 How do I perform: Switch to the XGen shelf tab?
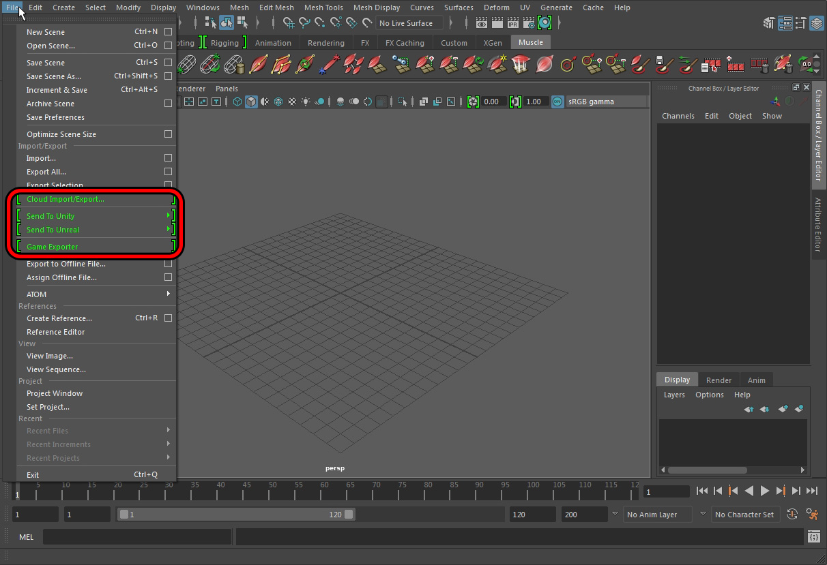coord(492,43)
